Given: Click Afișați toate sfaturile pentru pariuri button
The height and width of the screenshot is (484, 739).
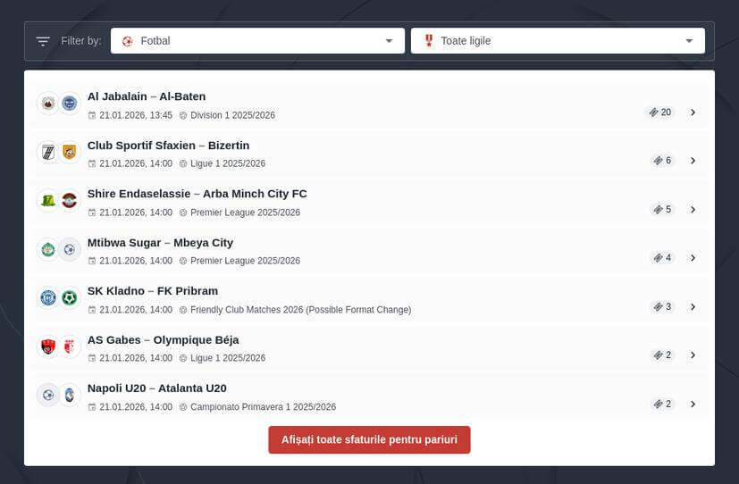Looking at the screenshot, I should point(369,439).
